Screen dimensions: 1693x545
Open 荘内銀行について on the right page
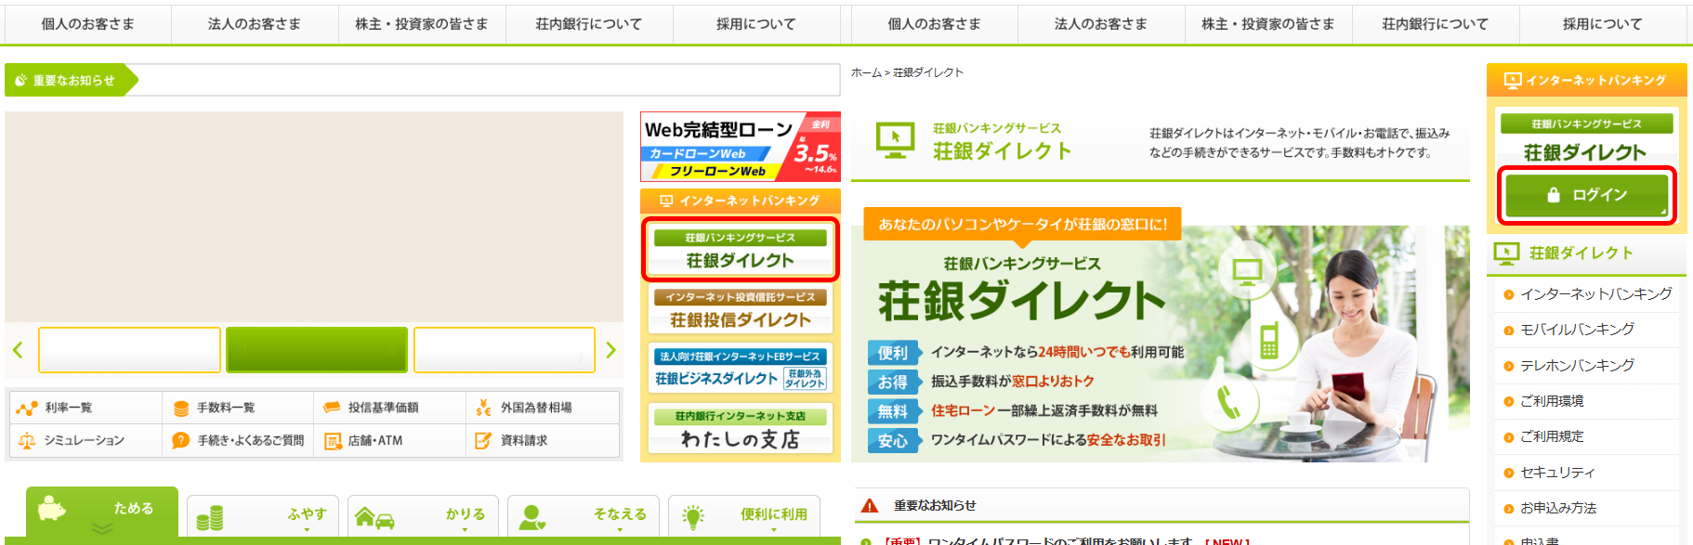[1436, 24]
